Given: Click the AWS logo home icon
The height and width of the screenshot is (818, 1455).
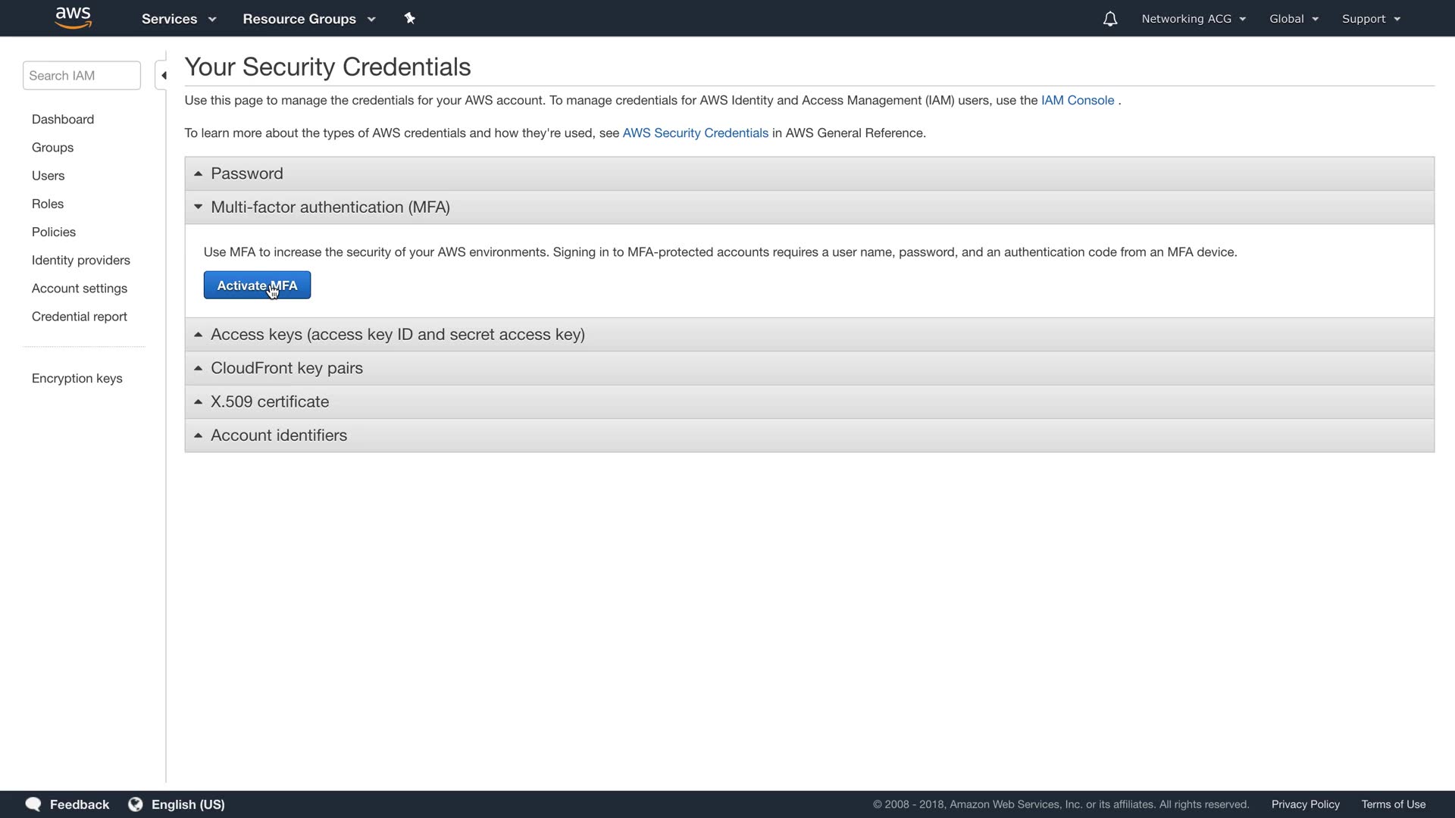Looking at the screenshot, I should (x=74, y=18).
